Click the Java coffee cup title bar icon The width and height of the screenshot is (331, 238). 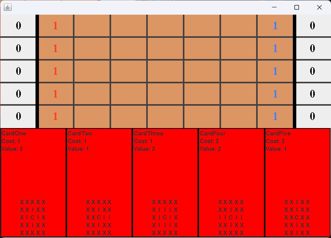pyautogui.click(x=7, y=7)
